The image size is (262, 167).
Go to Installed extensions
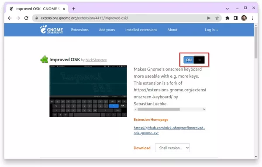coord(141,30)
